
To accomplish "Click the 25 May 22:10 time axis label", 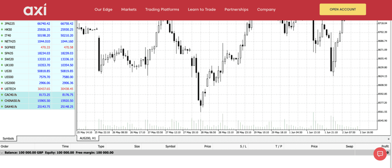I will 102,132.
